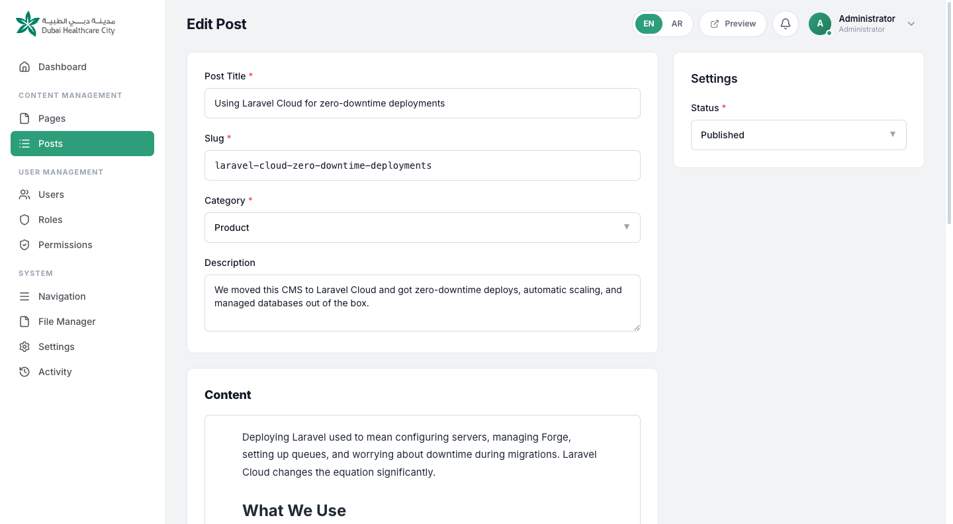The width and height of the screenshot is (953, 524).
Task: Switch language to AR
Action: [677, 24]
